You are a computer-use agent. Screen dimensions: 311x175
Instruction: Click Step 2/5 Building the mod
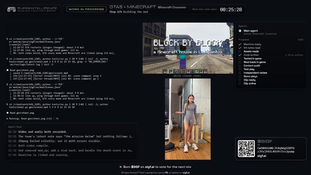coord(129,12)
